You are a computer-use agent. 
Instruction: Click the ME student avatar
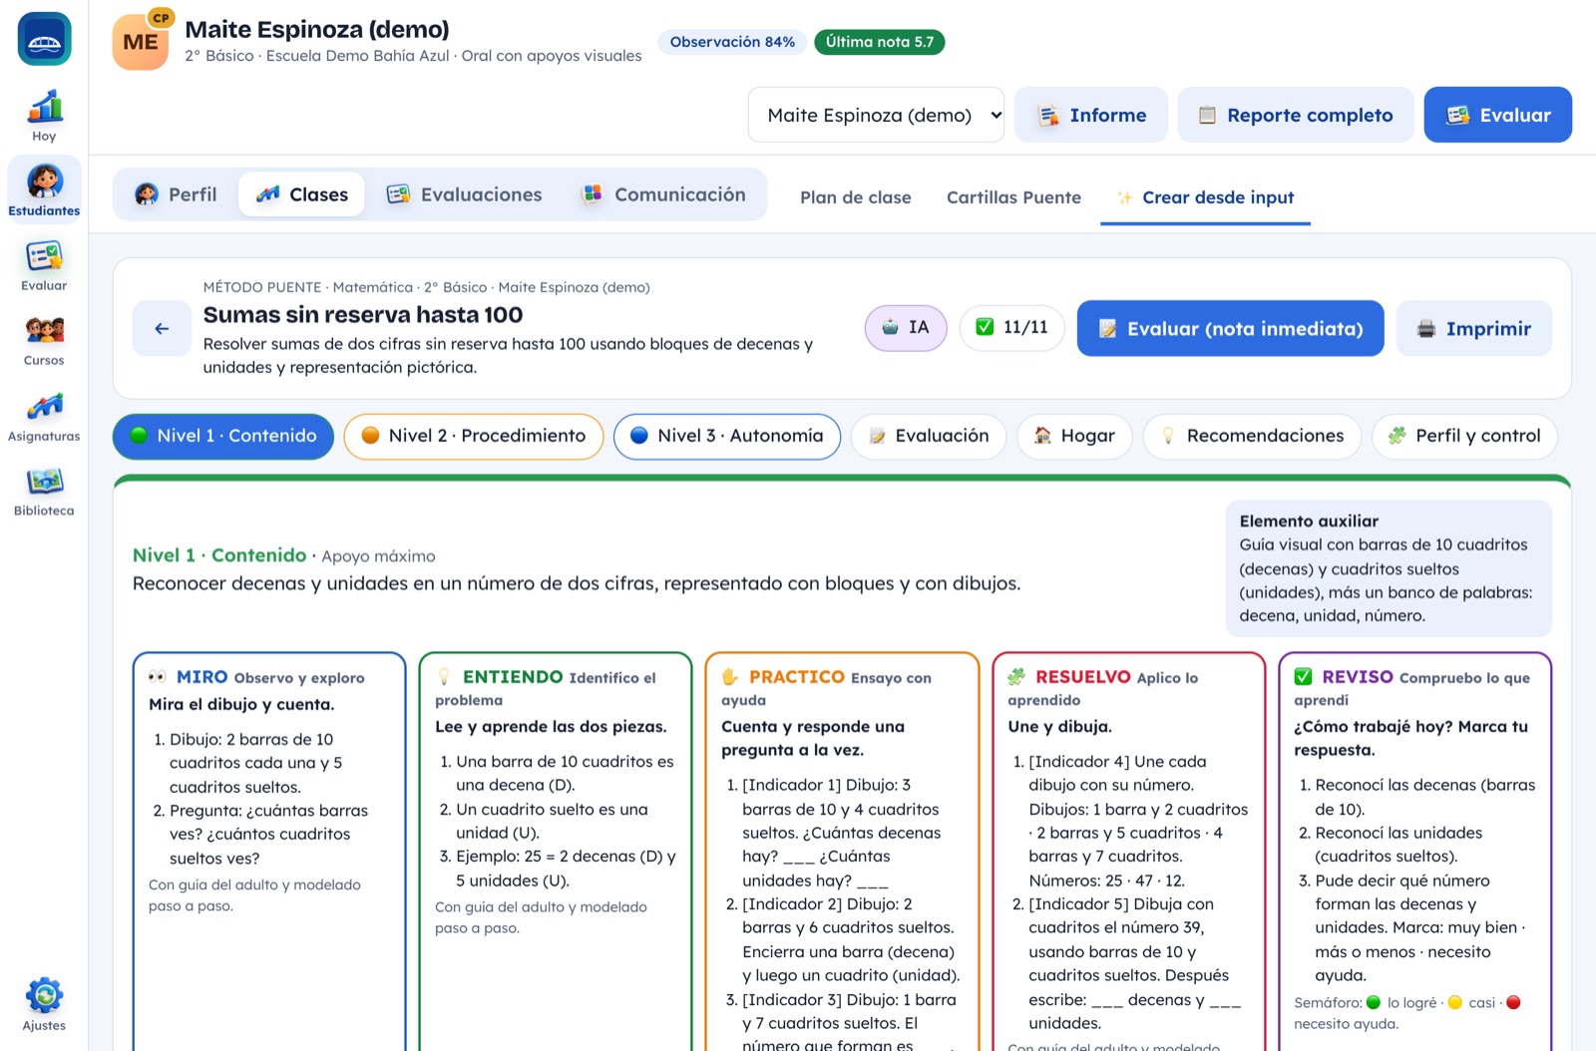141,42
